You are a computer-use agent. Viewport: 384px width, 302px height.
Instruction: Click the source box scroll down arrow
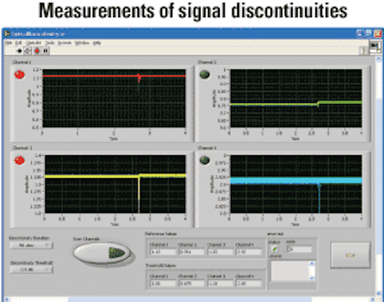click(312, 278)
